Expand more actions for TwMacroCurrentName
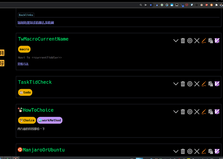The image size is (223, 159). click(x=176, y=41)
